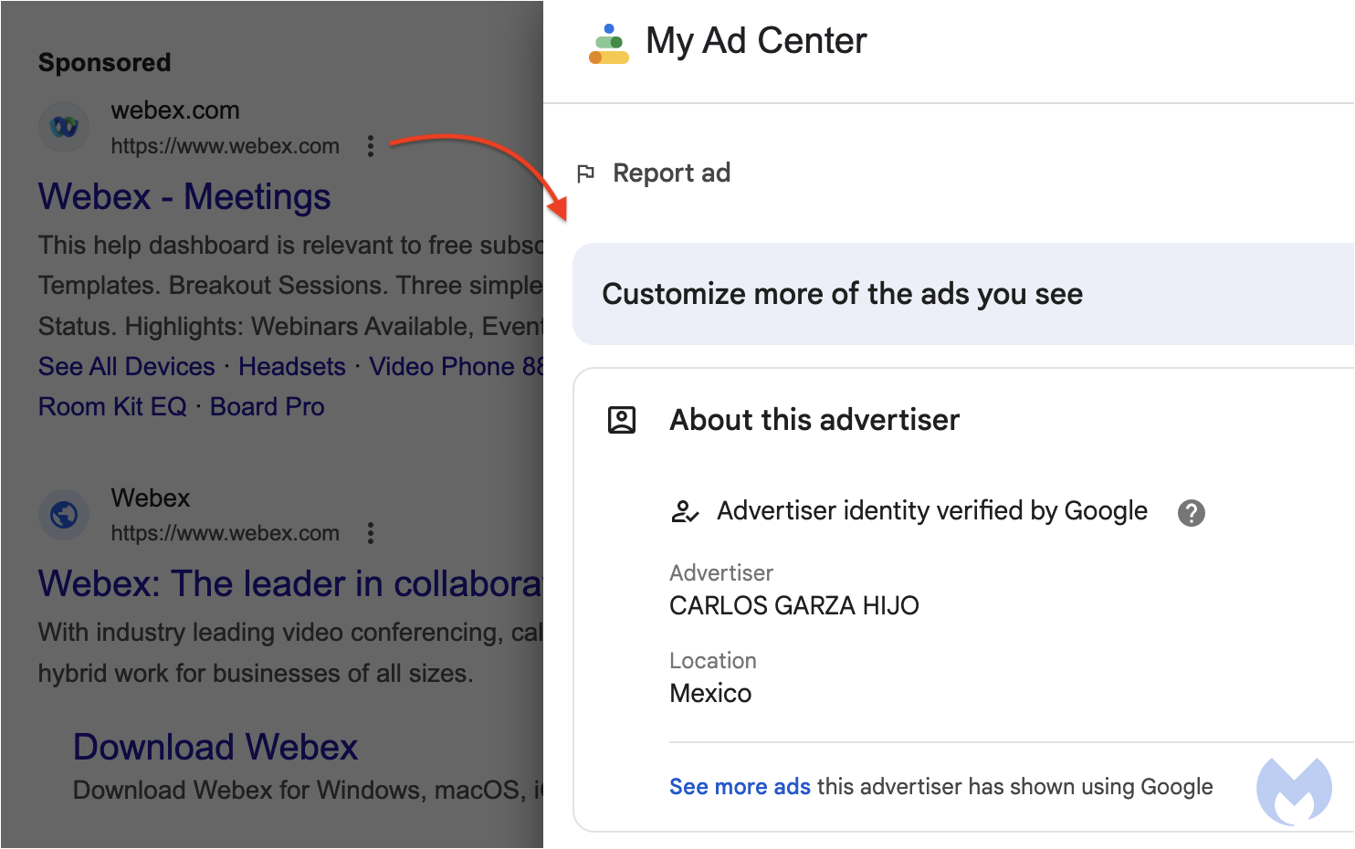Viewport: 1355px width, 849px height.
Task: Click the Report ad flag icon
Action: click(586, 173)
